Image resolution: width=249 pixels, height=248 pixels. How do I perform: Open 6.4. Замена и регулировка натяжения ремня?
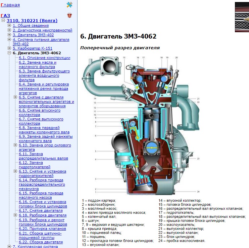tap(44, 88)
